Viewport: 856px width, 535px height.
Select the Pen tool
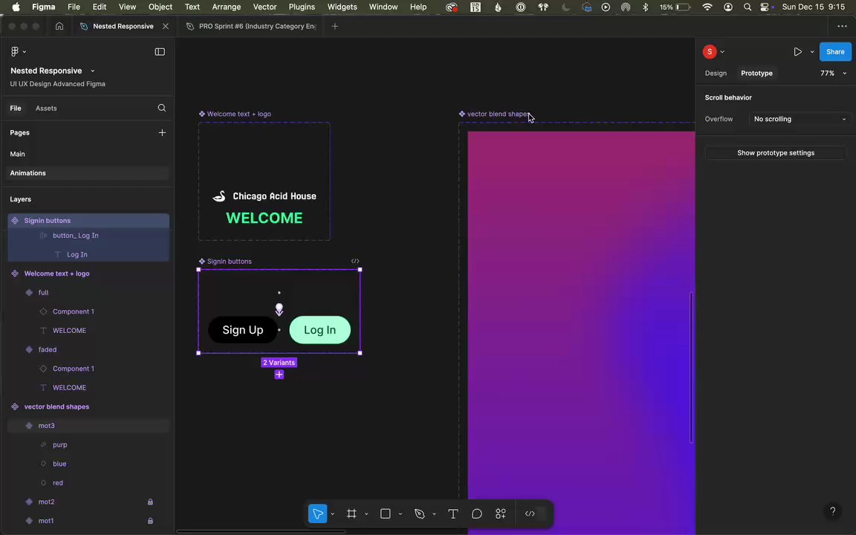pyautogui.click(x=420, y=513)
